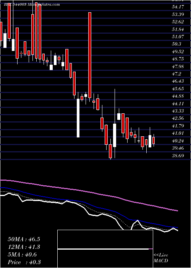Select the 45.65 axis value

(178, 89)
